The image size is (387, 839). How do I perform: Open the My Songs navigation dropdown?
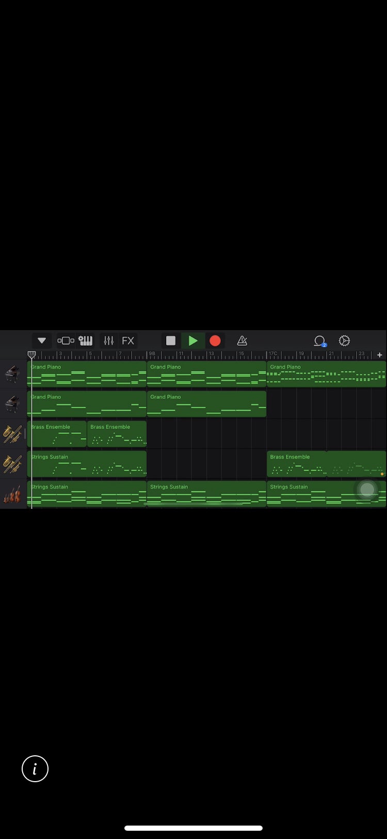[x=42, y=340]
